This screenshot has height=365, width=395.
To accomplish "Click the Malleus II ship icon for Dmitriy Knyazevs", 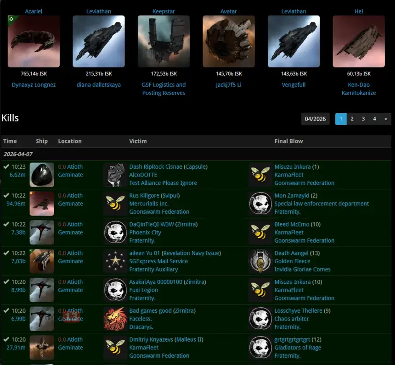I will point(42,347).
